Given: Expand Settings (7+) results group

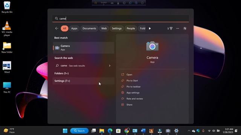Looking at the screenshot, I should click(x=84, y=81).
